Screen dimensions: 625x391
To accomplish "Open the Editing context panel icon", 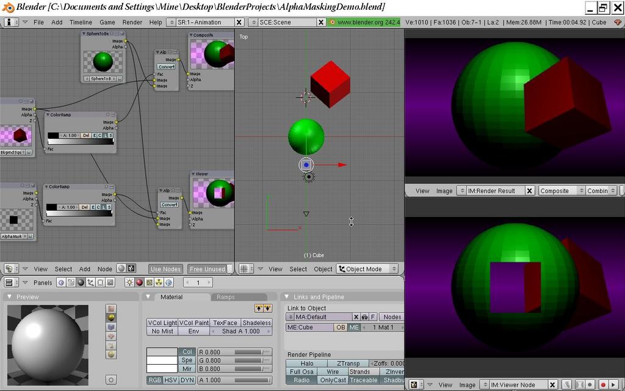I will click(x=101, y=282).
